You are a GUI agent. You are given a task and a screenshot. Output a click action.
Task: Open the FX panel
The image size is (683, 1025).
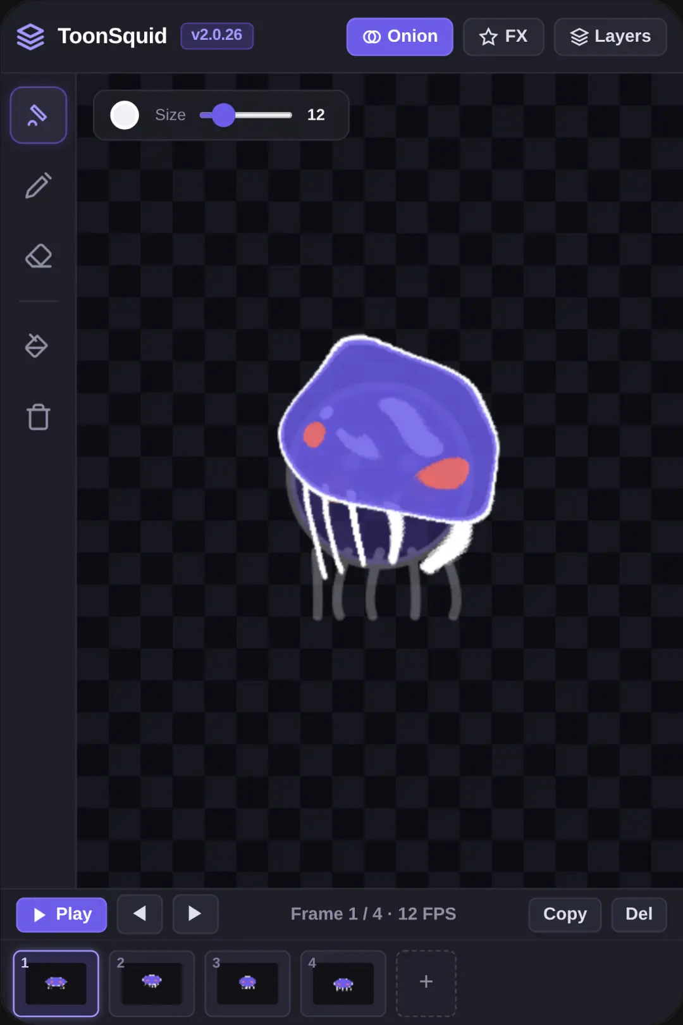(x=503, y=37)
